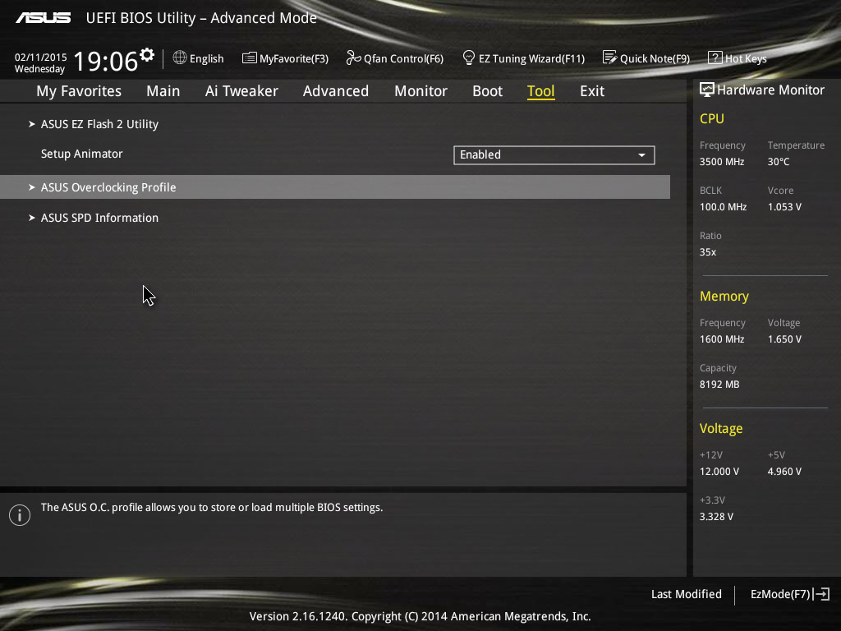The image size is (841, 631).
Task: Click the Memory frequency value 1600 MHz
Action: 722,339
